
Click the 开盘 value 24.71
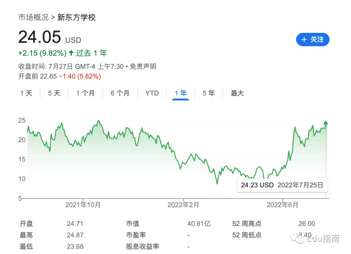click(x=75, y=224)
